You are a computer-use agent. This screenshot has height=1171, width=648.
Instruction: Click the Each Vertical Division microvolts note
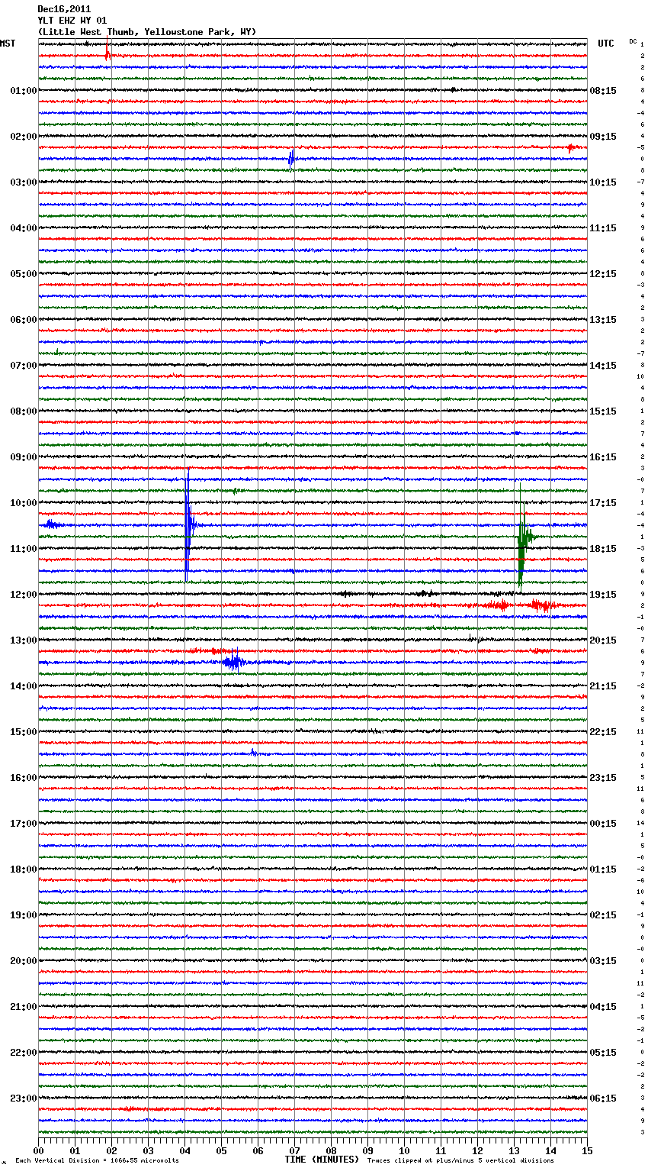point(97,1161)
